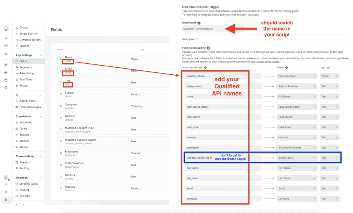Open Advertising settings
353x213 pixels.
26,73
